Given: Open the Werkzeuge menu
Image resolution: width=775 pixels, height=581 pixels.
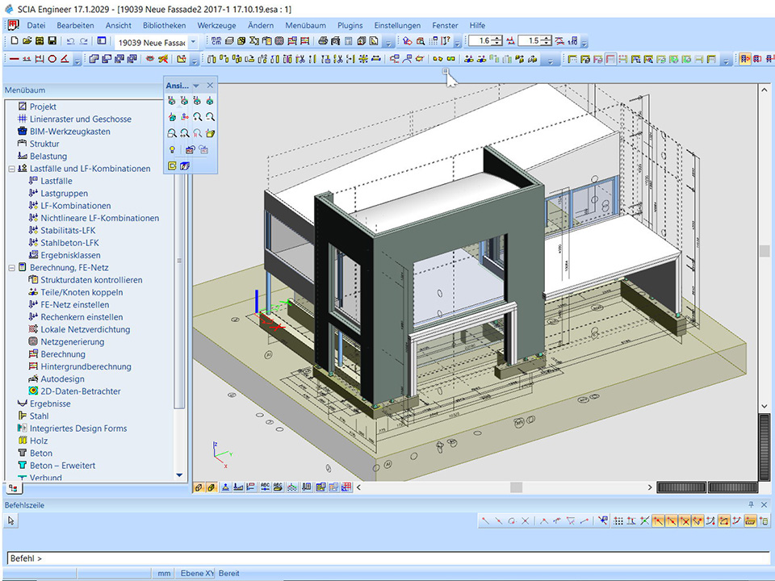Looking at the screenshot, I should point(217,26).
